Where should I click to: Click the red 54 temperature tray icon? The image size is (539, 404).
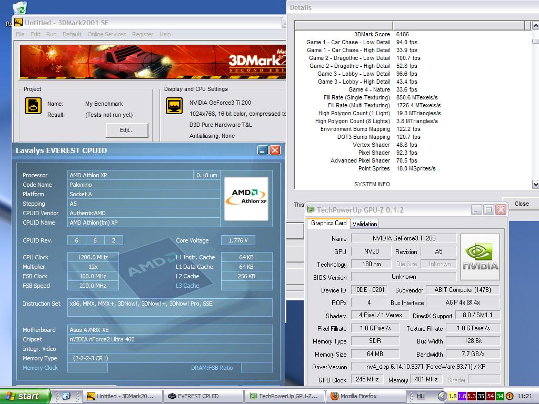pyautogui.click(x=490, y=396)
